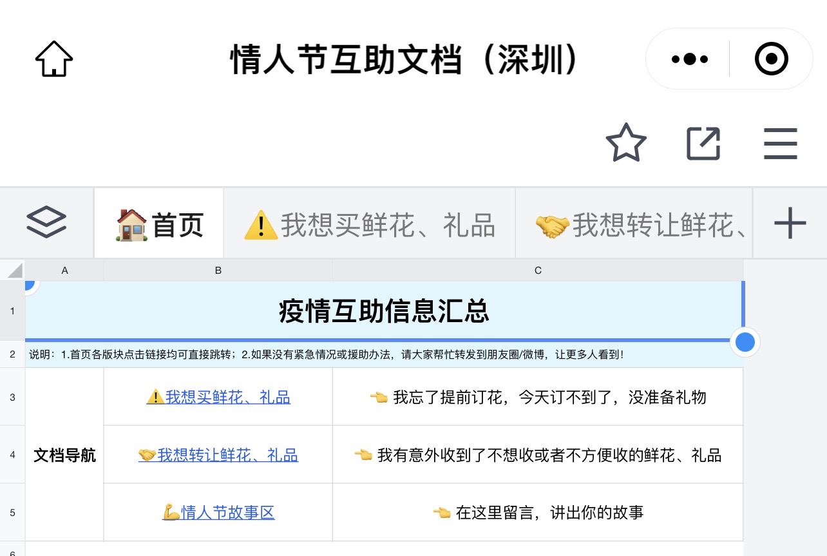Switch to the 首页 sheet tab
The image size is (827, 556).
coord(160,225)
